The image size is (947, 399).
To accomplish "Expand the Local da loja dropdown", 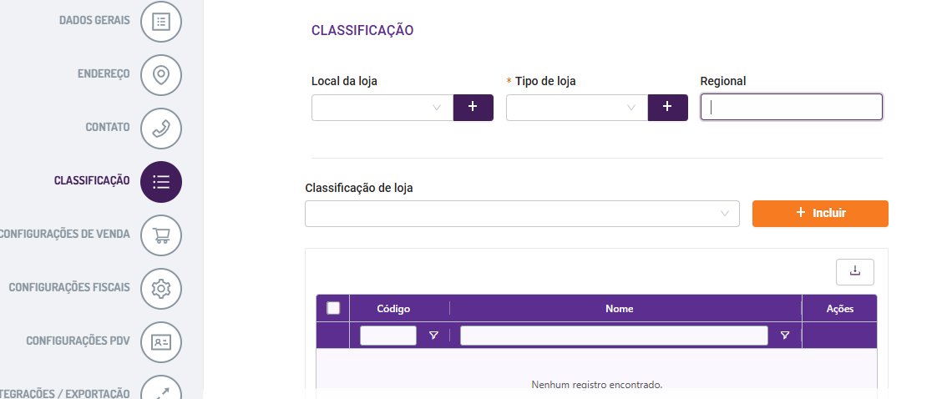I will [x=382, y=108].
